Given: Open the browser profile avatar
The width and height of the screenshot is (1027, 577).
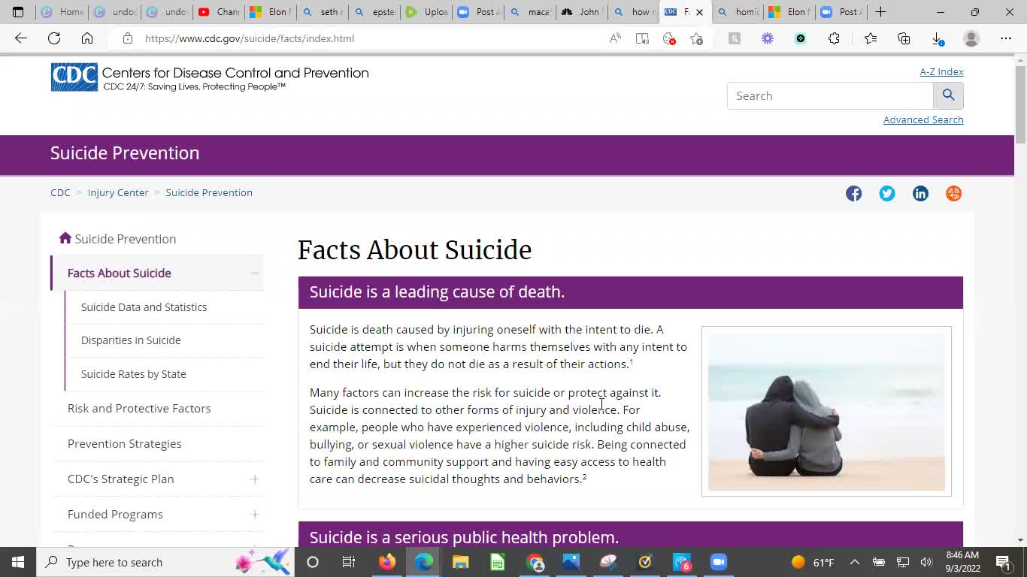Looking at the screenshot, I should pyautogui.click(x=971, y=38).
